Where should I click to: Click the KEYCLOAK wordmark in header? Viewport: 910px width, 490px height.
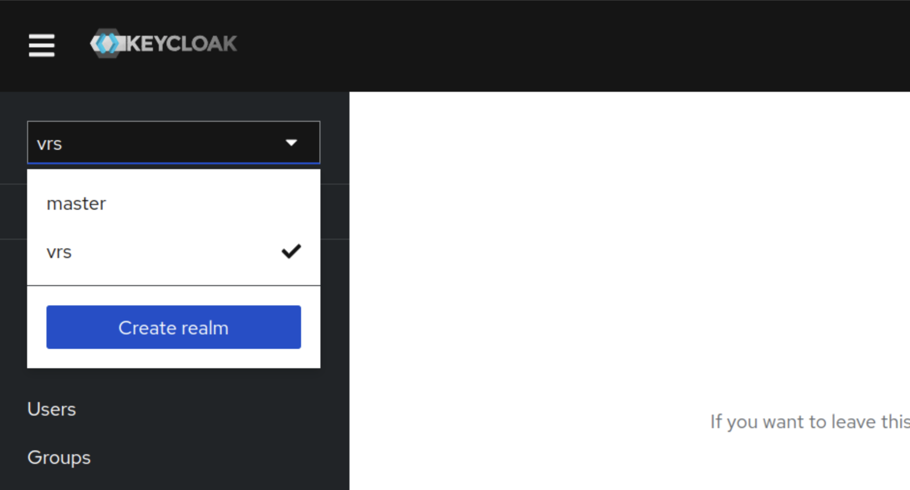pyautogui.click(x=182, y=44)
